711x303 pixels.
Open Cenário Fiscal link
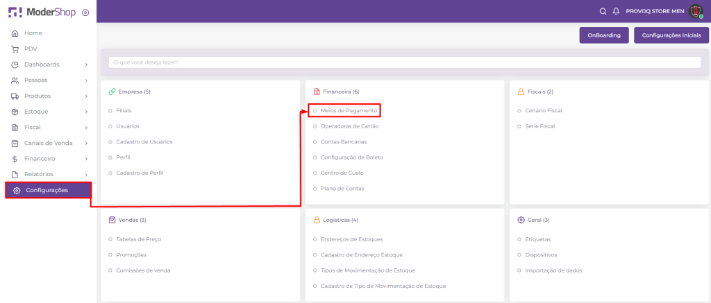[543, 110]
